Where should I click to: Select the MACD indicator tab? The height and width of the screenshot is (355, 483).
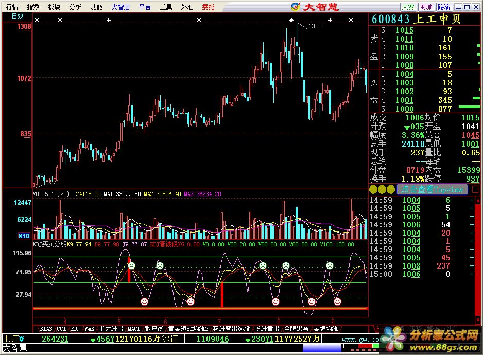pos(134,329)
